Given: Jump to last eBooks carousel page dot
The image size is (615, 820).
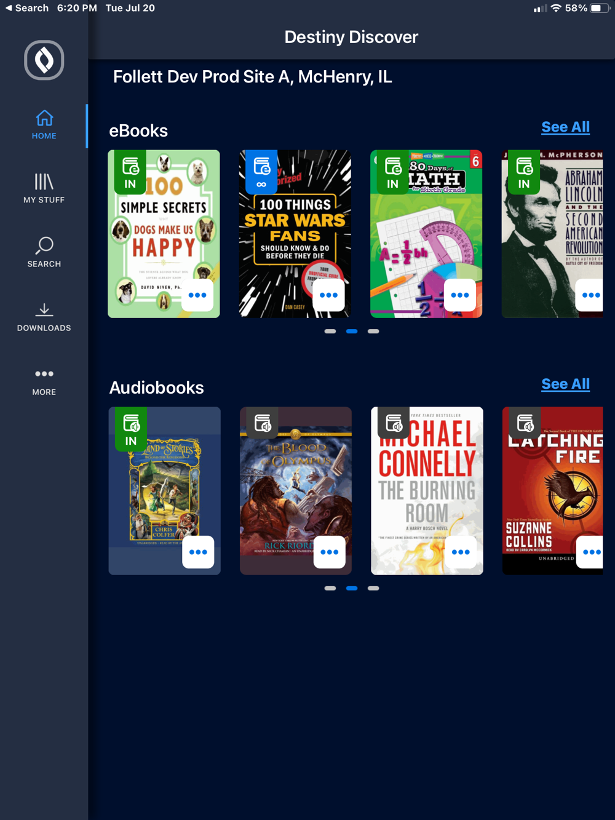Looking at the screenshot, I should (x=373, y=332).
